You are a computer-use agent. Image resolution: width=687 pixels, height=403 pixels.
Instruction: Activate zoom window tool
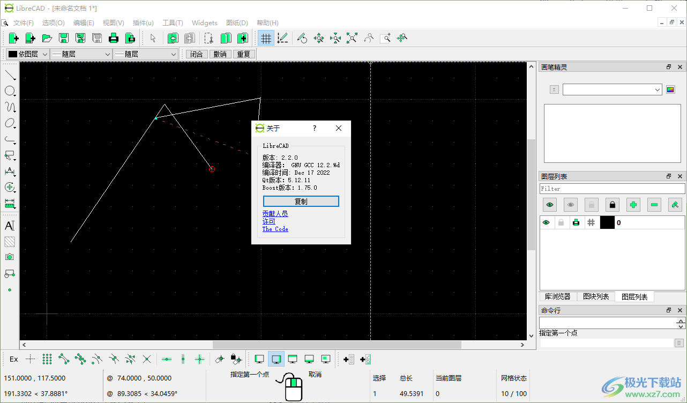[x=385, y=38]
